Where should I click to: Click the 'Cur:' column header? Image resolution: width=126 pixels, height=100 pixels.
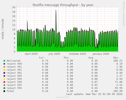coord(42,58)
